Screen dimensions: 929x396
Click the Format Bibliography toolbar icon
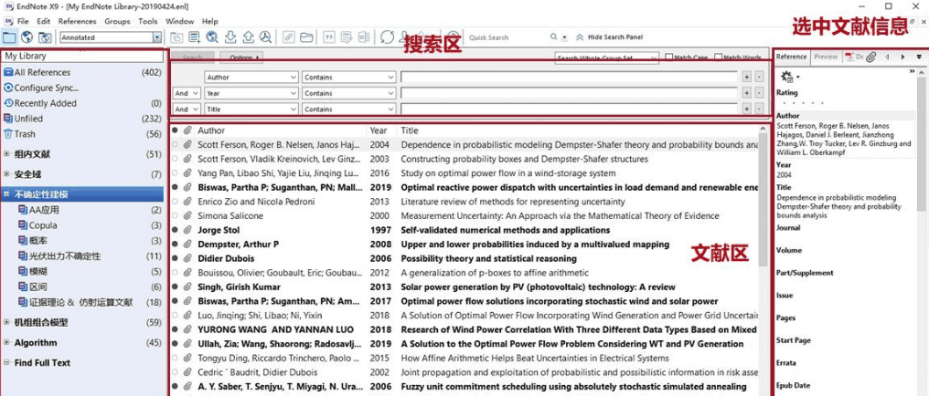click(x=347, y=37)
